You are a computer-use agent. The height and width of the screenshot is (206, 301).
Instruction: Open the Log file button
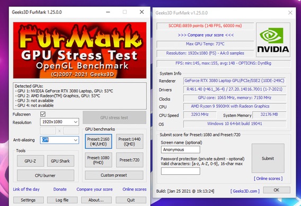(62, 200)
